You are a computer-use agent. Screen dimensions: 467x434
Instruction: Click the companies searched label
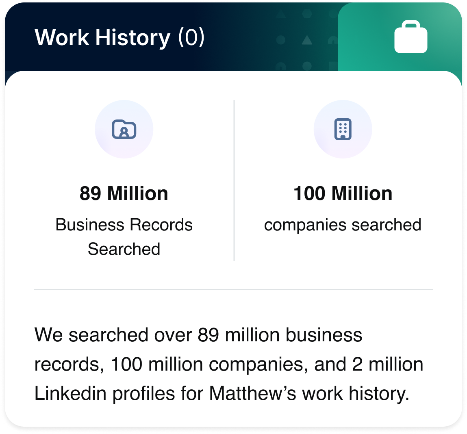[x=343, y=225]
